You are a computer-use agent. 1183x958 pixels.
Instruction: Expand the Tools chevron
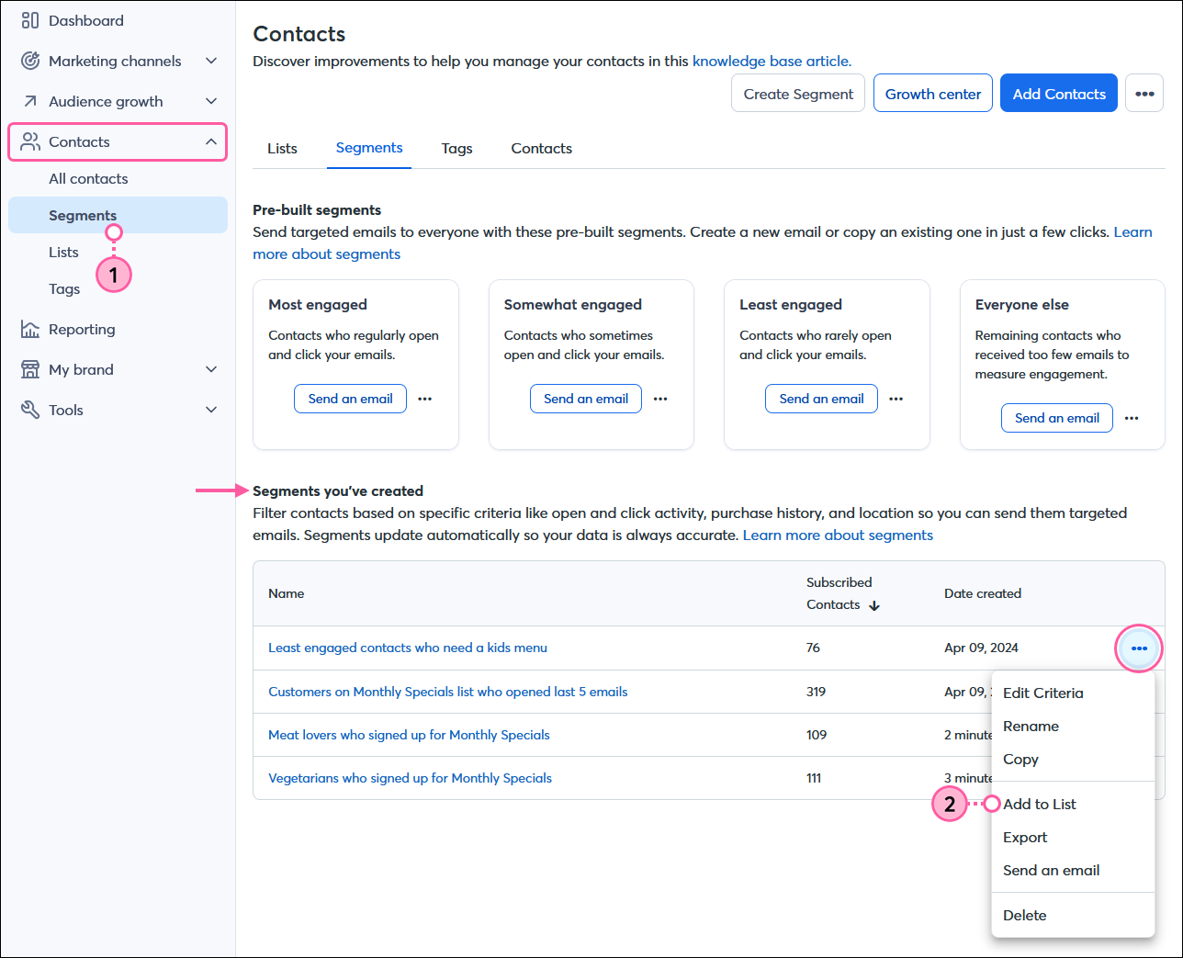pyautogui.click(x=211, y=410)
